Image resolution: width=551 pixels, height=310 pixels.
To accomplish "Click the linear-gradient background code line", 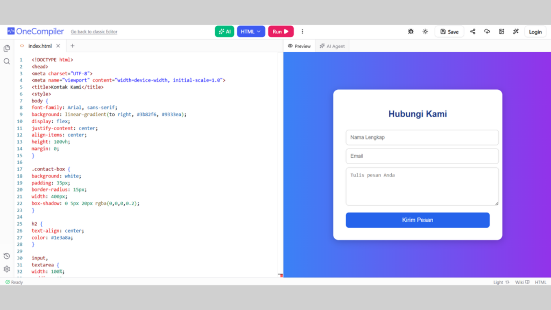I will point(109,115).
